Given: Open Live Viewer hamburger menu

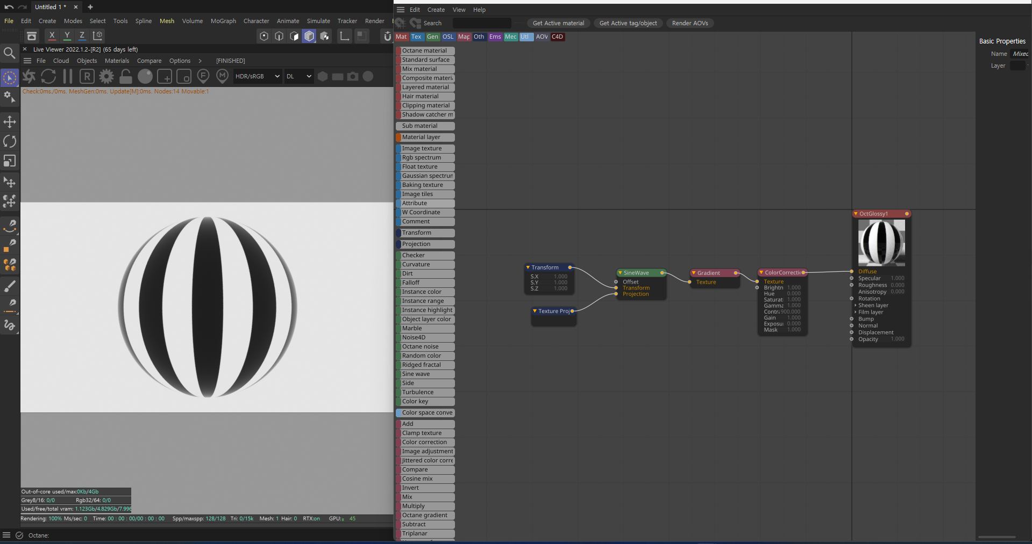Looking at the screenshot, I should point(27,61).
